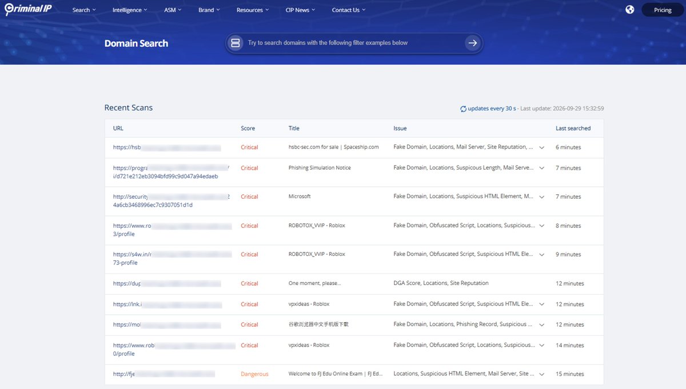Open the https://hsb... URL link

point(167,147)
